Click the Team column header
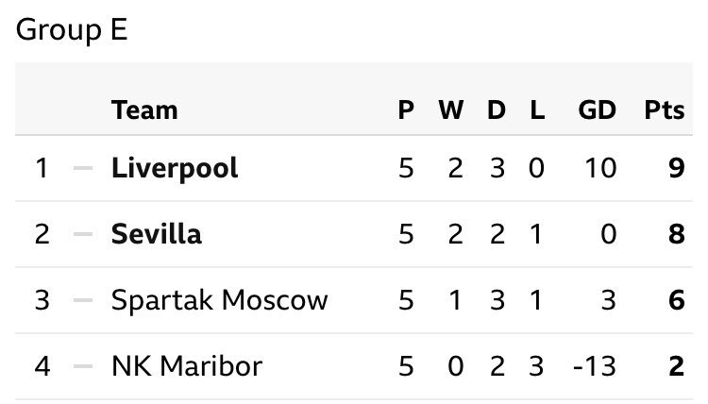 click(x=144, y=110)
